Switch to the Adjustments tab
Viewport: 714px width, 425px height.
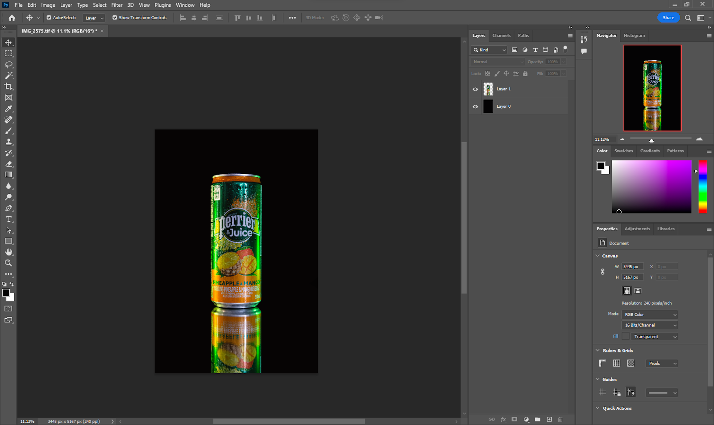point(637,229)
